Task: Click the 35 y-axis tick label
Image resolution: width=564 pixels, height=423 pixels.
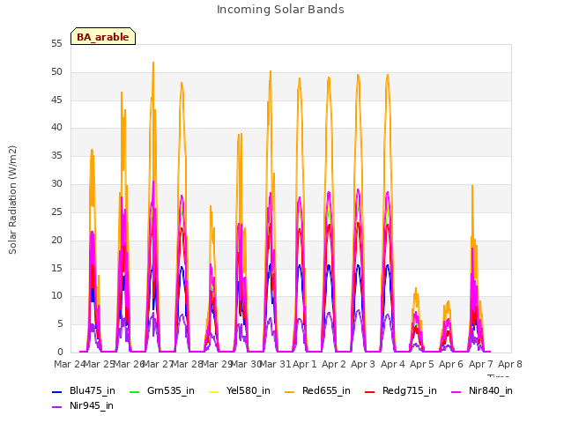Action: coord(56,156)
